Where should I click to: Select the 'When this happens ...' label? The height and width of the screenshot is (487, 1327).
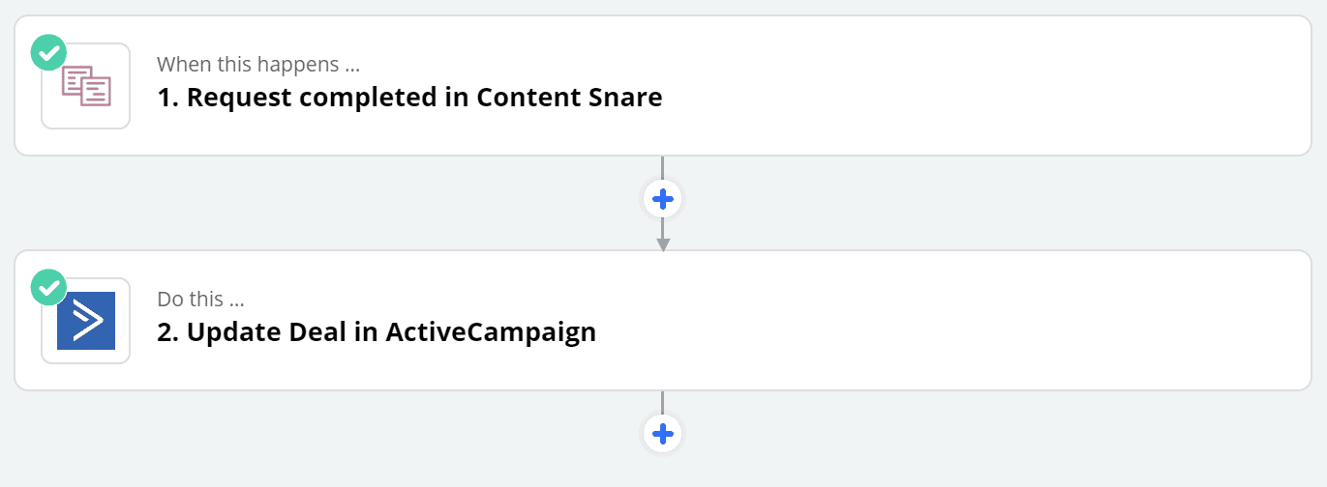click(x=258, y=65)
